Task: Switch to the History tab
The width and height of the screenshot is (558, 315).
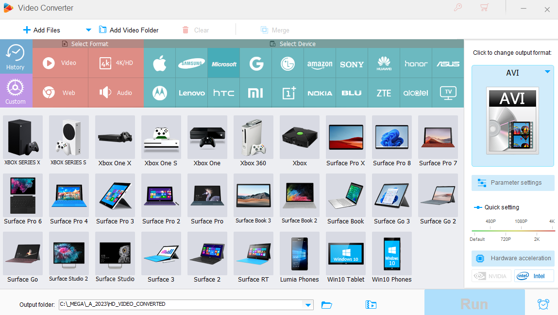Action: tap(16, 57)
